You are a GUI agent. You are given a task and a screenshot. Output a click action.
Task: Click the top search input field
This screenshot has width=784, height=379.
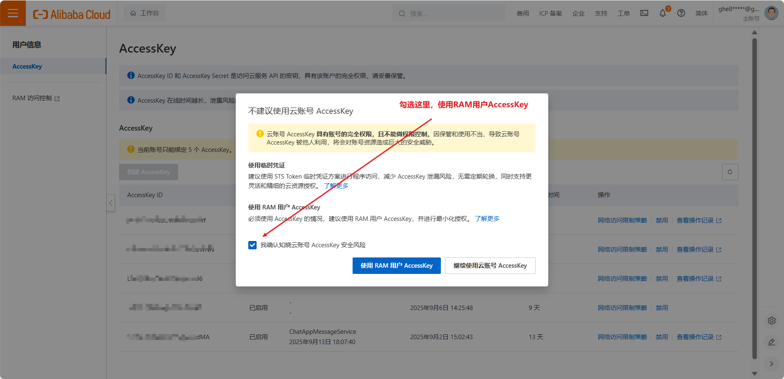(x=452, y=14)
